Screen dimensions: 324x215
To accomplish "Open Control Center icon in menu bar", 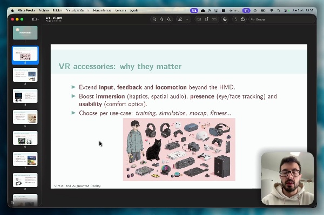I will pyautogui.click(x=286, y=10).
